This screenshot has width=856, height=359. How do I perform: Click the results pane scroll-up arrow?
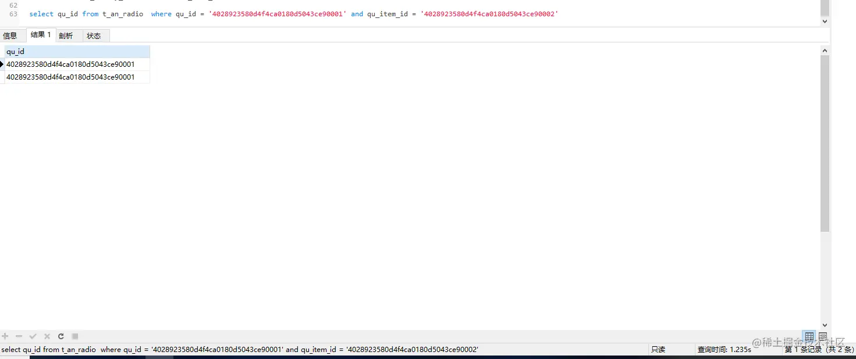[825, 51]
